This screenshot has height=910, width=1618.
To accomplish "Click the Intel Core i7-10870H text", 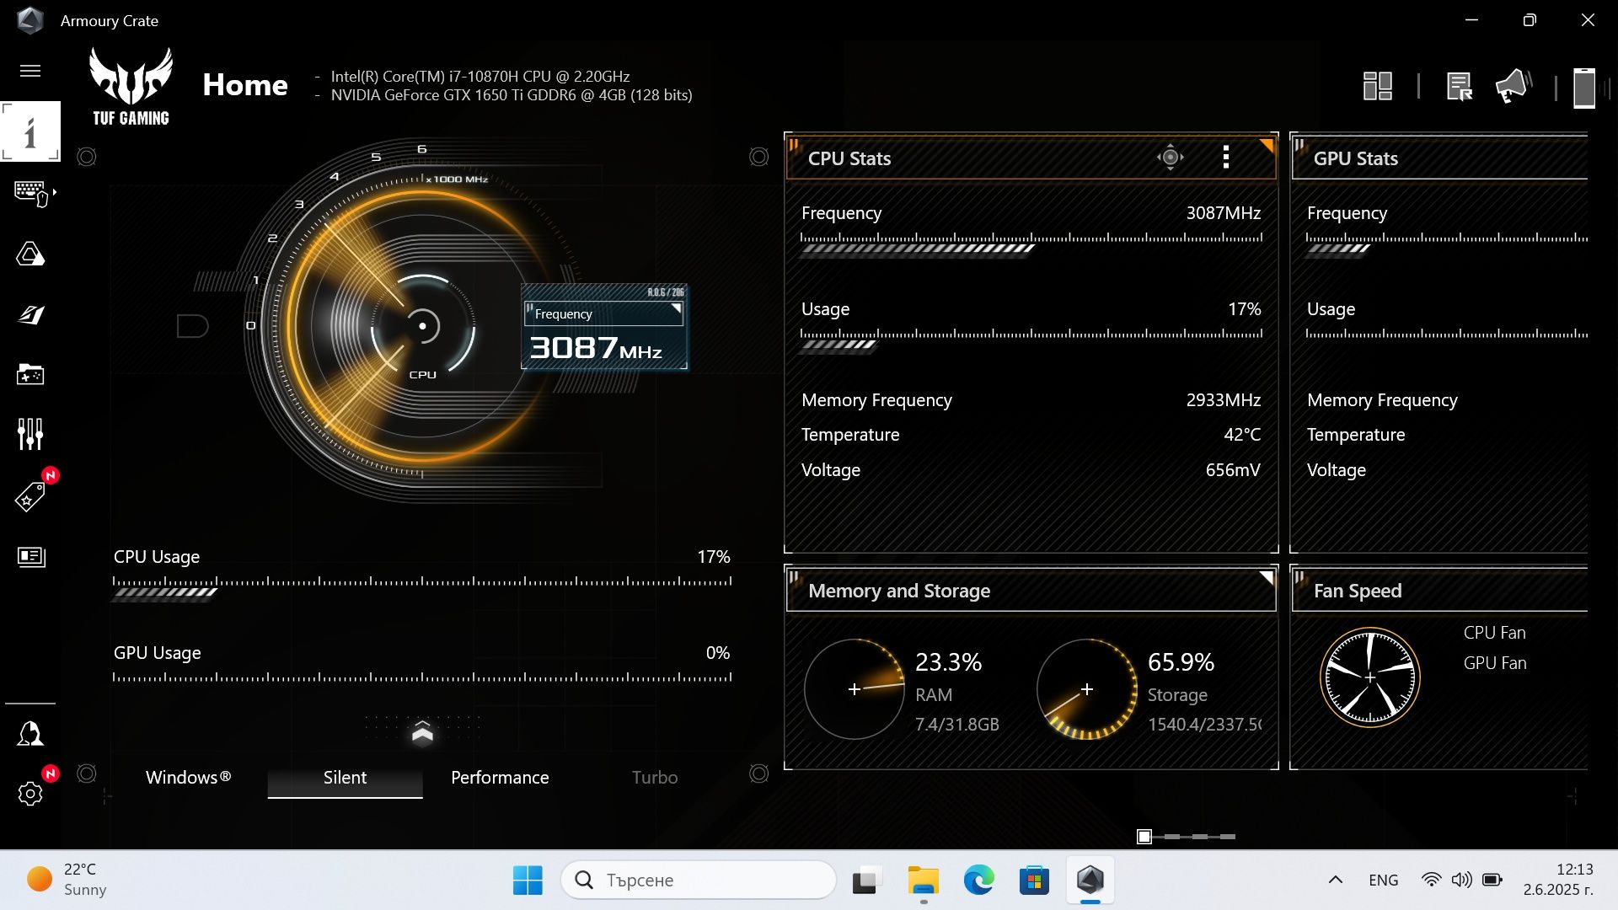I will point(480,76).
